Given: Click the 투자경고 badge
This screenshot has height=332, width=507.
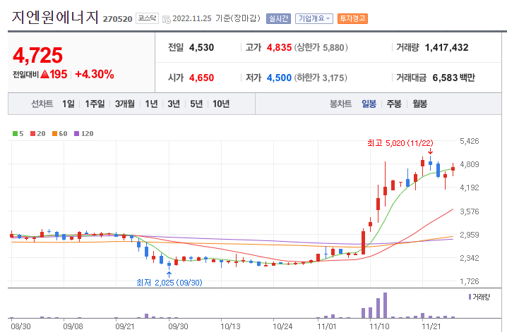Looking at the screenshot, I should click(352, 19).
